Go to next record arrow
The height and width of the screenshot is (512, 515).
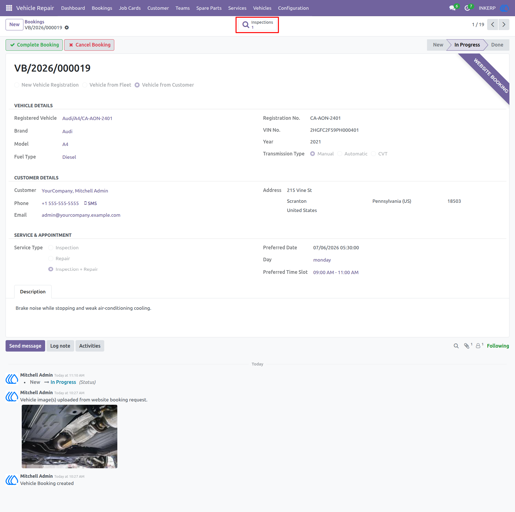click(504, 25)
